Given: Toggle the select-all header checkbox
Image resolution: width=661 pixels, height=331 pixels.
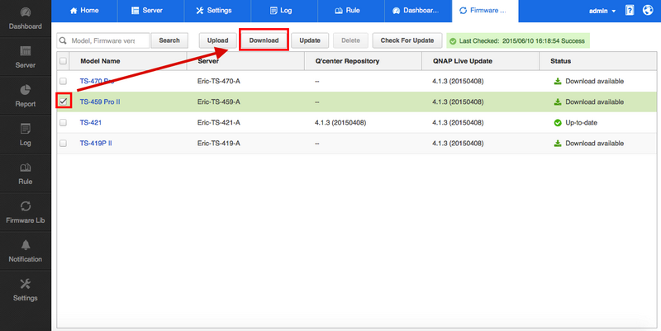Looking at the screenshot, I should coord(63,61).
